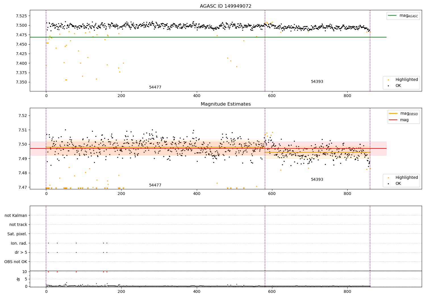Click the 7.475 y-axis tick label
Screen dimensions: 426x298
click(x=22, y=35)
